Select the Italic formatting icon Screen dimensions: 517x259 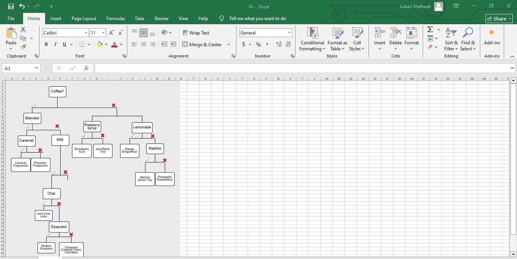[x=55, y=44]
